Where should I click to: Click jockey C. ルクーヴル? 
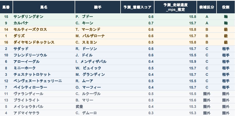point(88,94)
